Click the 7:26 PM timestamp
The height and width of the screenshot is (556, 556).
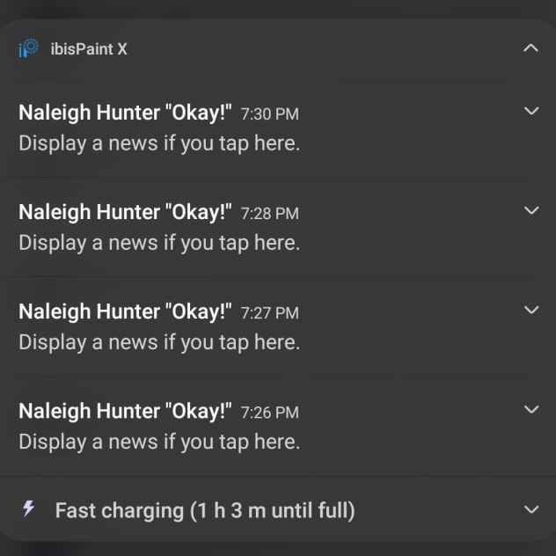[269, 413]
